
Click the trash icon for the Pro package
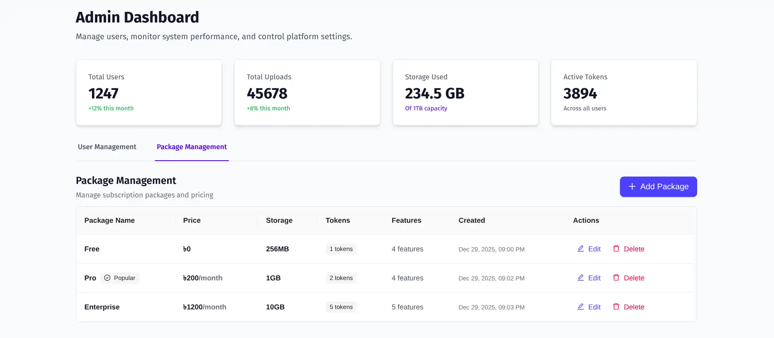pos(616,278)
